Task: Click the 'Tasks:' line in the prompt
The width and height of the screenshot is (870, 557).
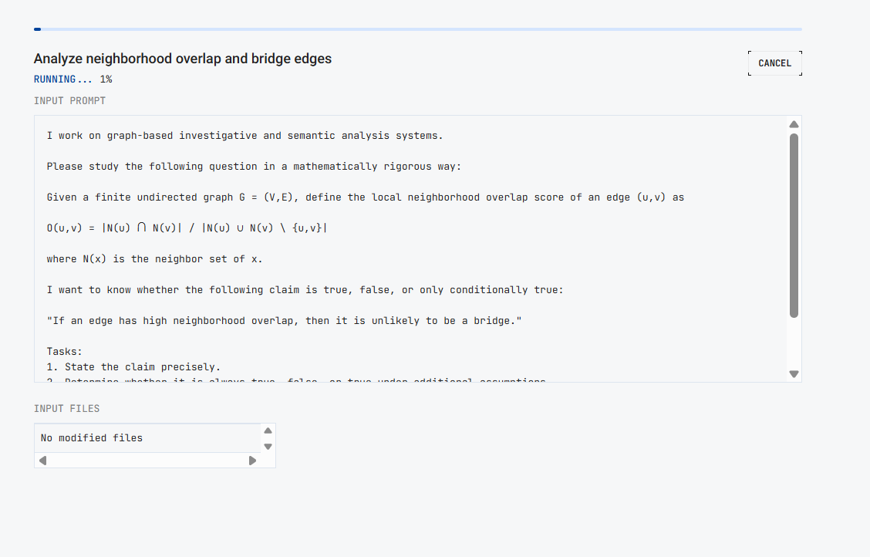Action: [64, 352]
